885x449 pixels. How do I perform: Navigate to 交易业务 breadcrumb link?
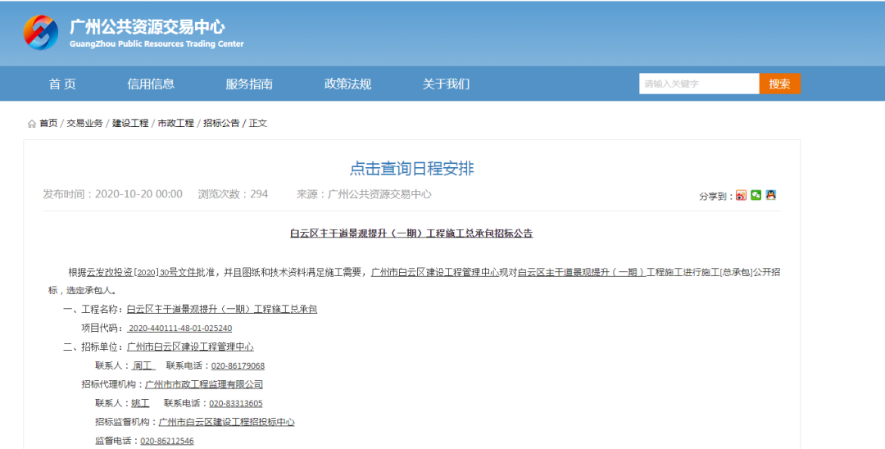tap(84, 123)
